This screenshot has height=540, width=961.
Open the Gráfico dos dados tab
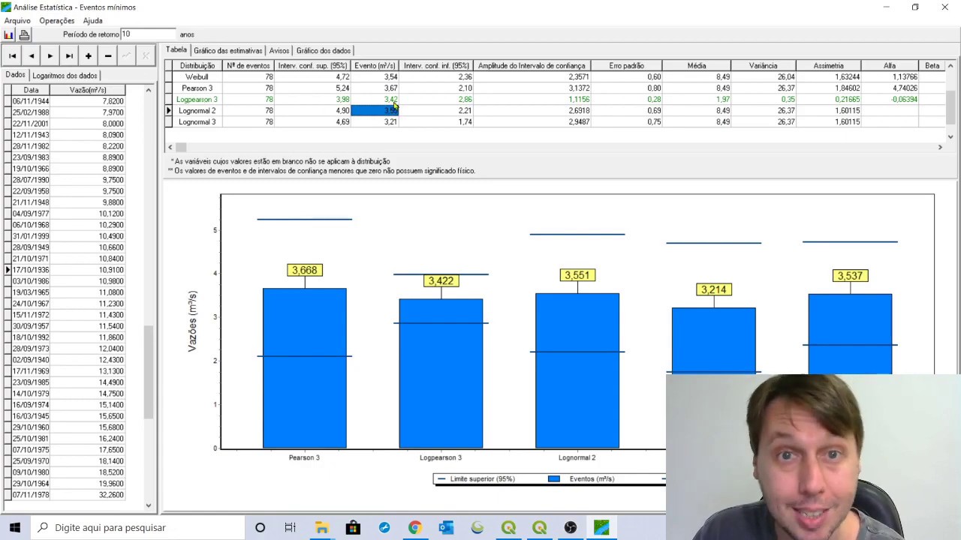324,50
